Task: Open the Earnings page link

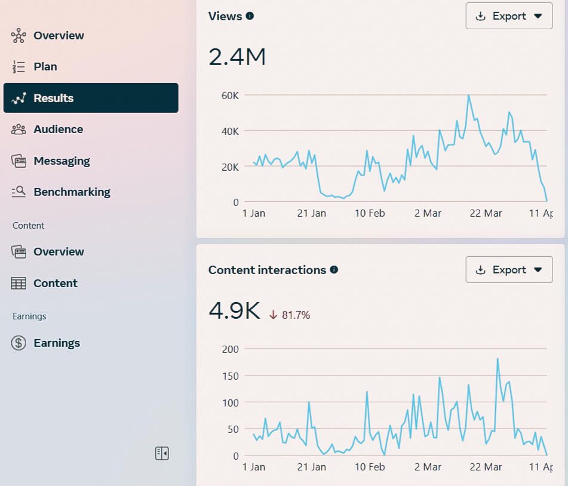Action: point(57,343)
